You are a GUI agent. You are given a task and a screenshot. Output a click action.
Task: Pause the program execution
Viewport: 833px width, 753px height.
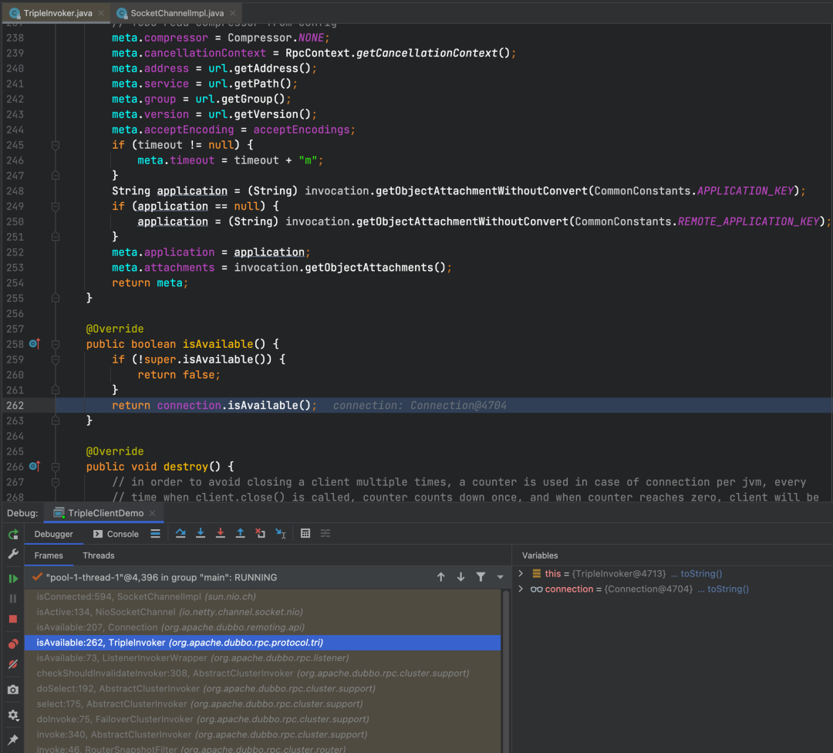click(13, 599)
